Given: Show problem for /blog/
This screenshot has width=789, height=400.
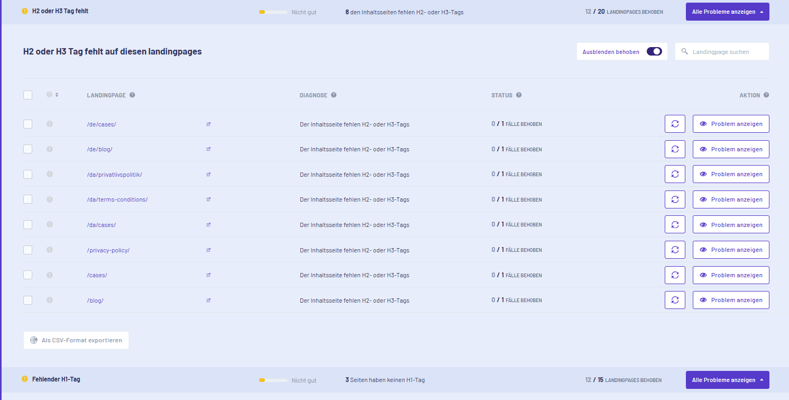Looking at the screenshot, I should (731, 300).
